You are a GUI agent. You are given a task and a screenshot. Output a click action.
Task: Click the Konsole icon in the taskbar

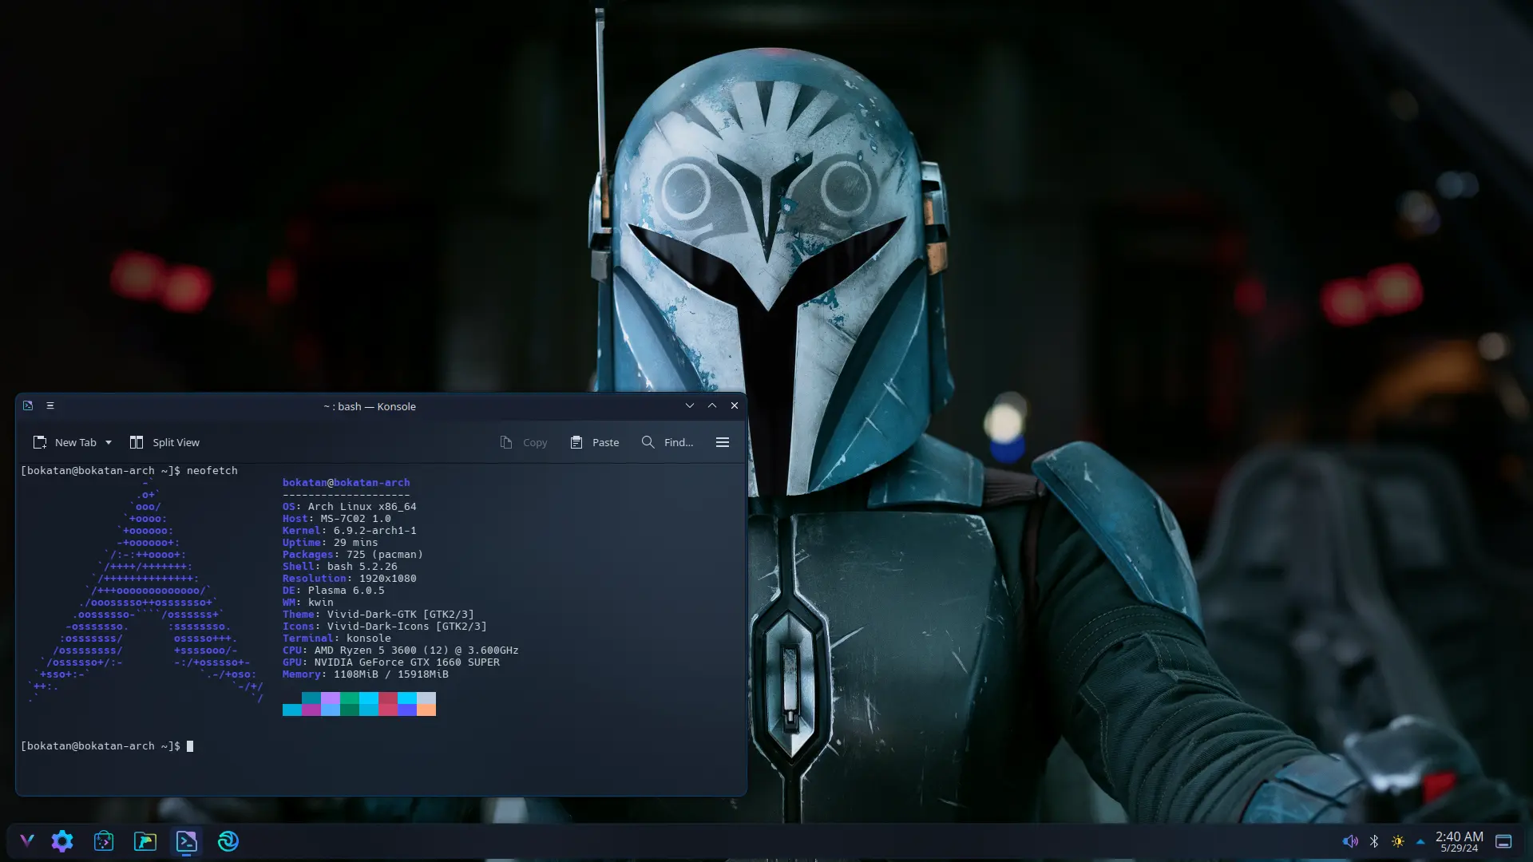click(187, 840)
